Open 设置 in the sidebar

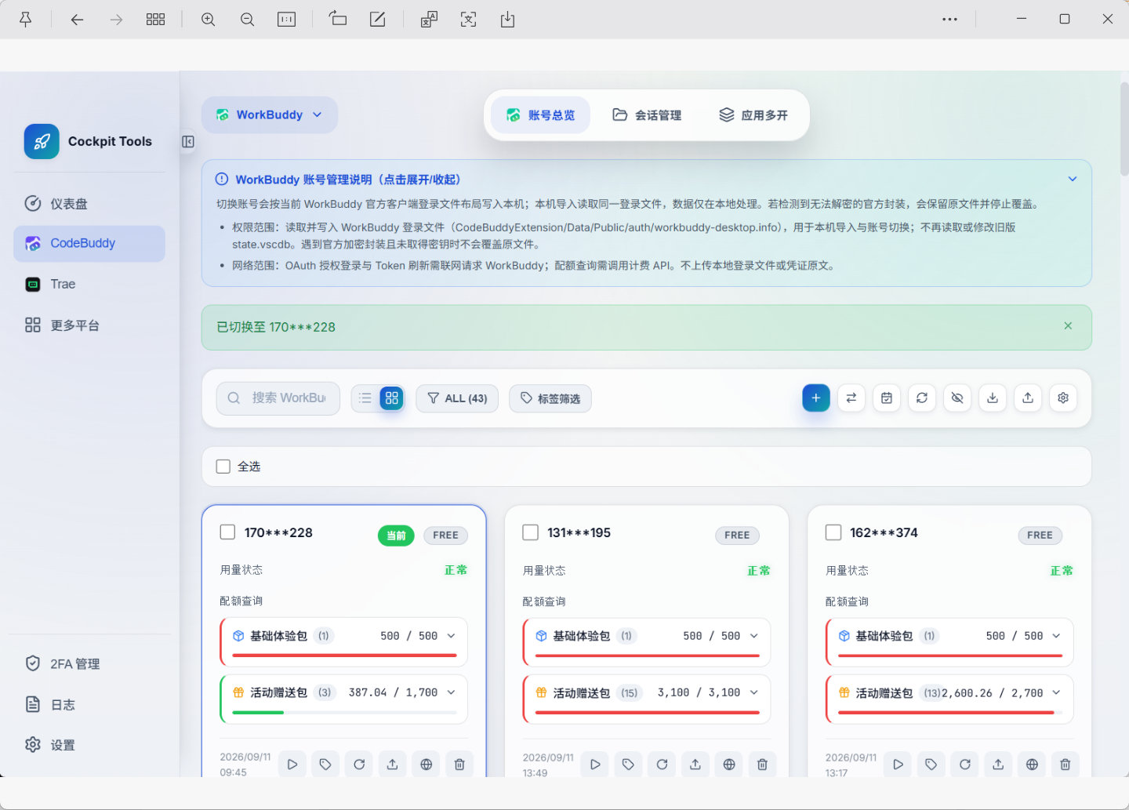tap(89, 745)
